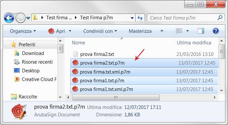Viewport: 228px width, 125px height.
Task: Show hidden toolbar commands via double chevron
Action: (162, 31)
